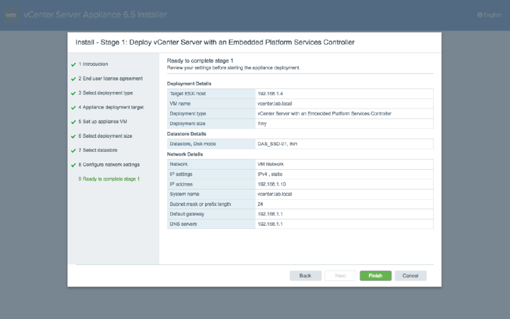Go to step 8 Configure network settings
The height and width of the screenshot is (319, 510).
click(108, 165)
